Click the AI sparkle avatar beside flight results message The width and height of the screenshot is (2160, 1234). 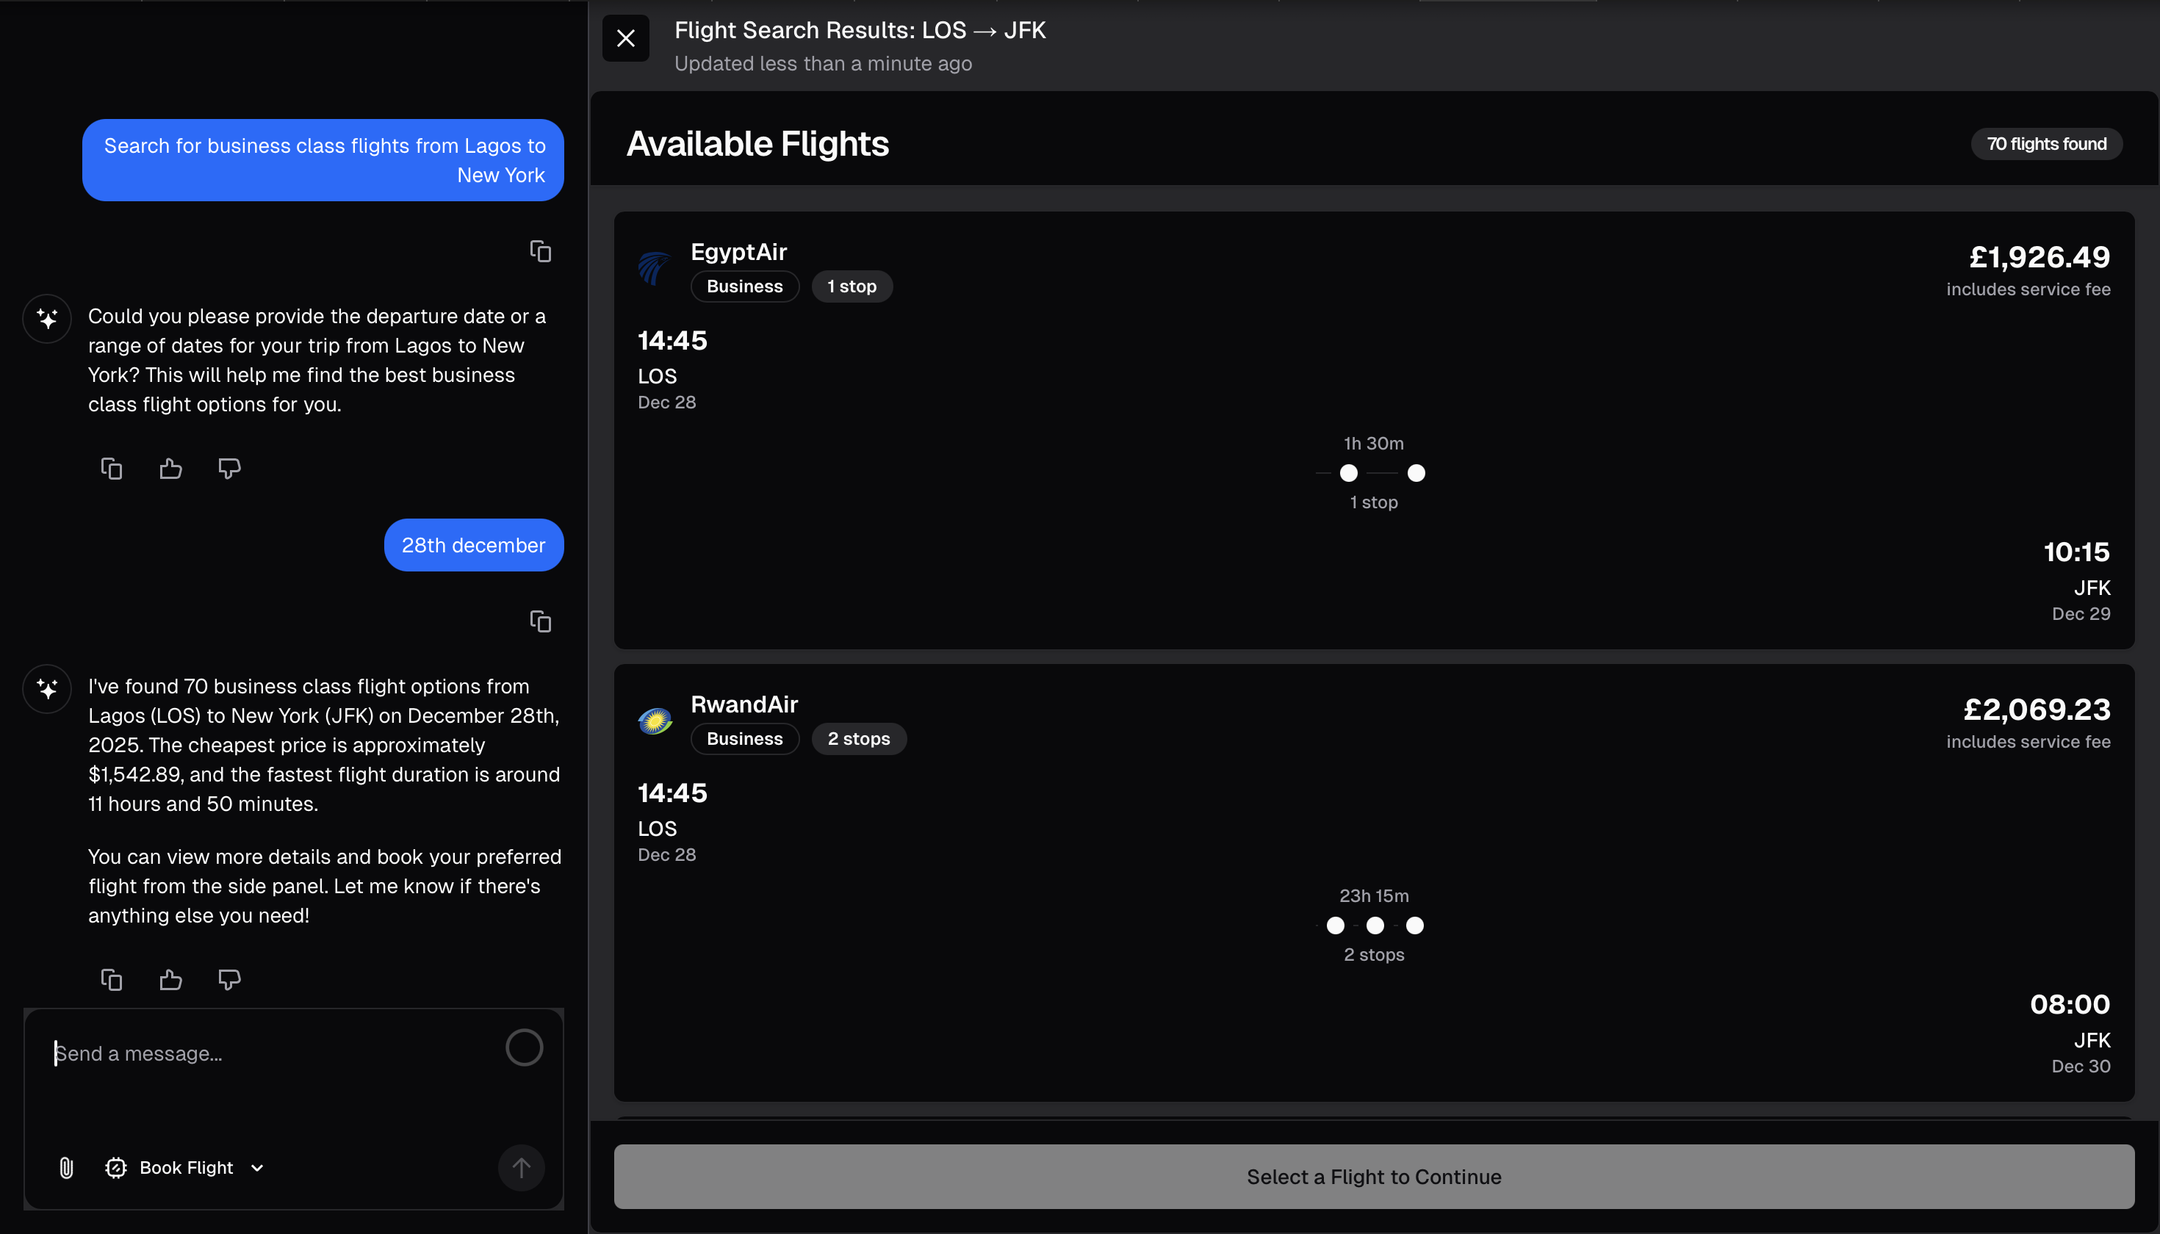pyautogui.click(x=46, y=688)
